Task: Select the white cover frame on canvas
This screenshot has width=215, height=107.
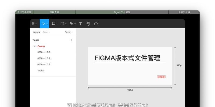Action: [130, 66]
